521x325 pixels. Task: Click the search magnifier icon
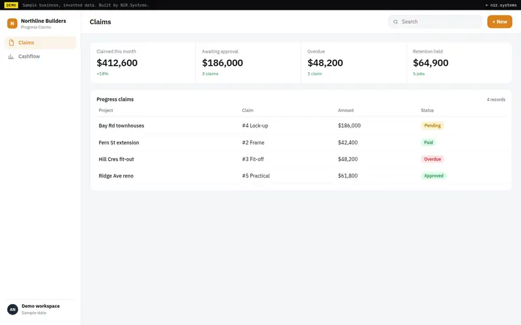395,22
